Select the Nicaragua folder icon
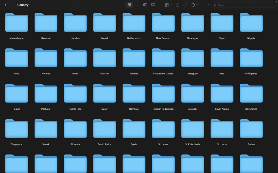 (x=193, y=22)
